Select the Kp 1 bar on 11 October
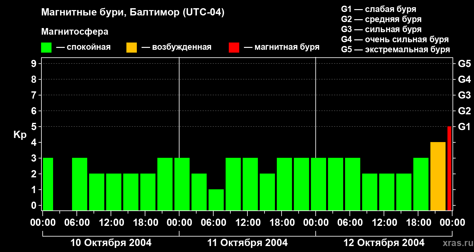474x252 pixels. coord(216,200)
